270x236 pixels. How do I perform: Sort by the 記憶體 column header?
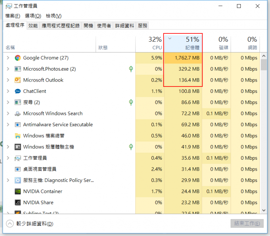183,44
